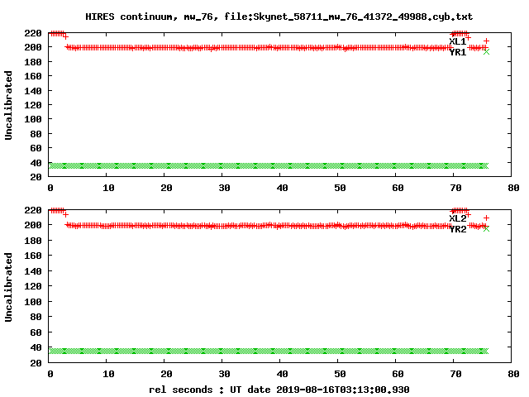Click the 70 x-axis tick under bottom plot
529x397 pixels.
[x=455, y=374]
